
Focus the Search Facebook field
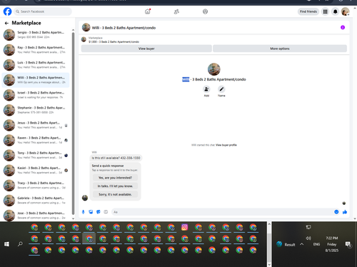(43, 11)
